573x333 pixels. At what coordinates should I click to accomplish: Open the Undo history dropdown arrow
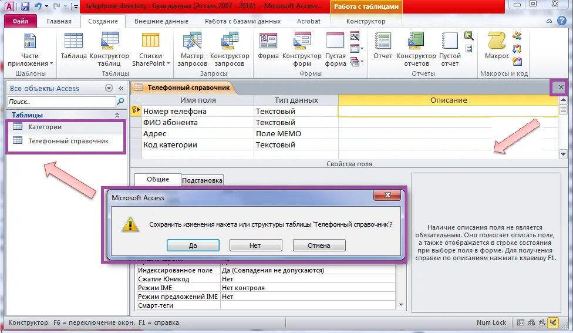click(46, 6)
